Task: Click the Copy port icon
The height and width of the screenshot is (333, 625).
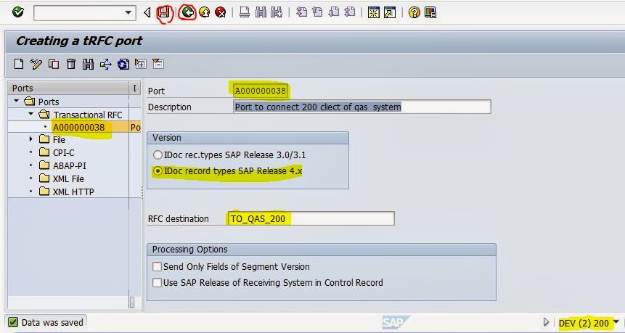Action: pyautogui.click(x=54, y=64)
